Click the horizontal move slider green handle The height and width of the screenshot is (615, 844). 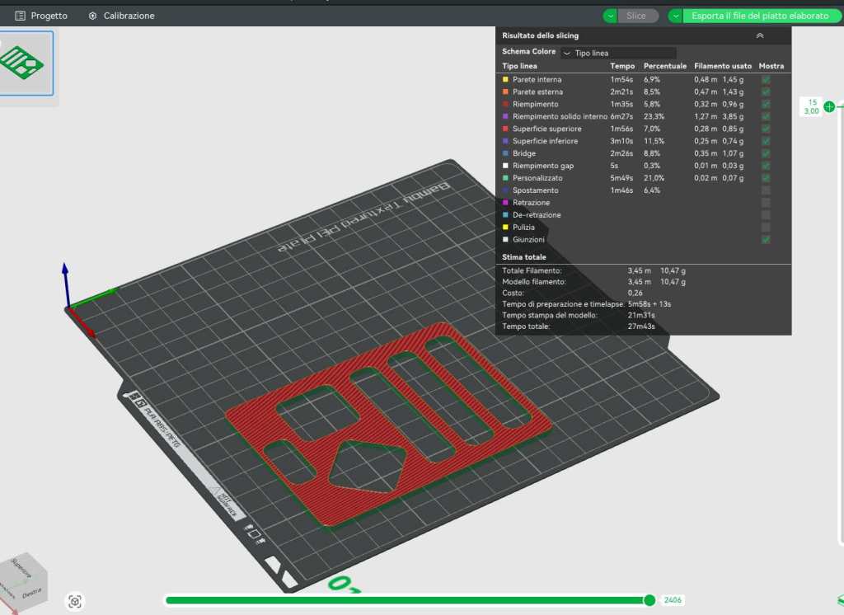[649, 600]
